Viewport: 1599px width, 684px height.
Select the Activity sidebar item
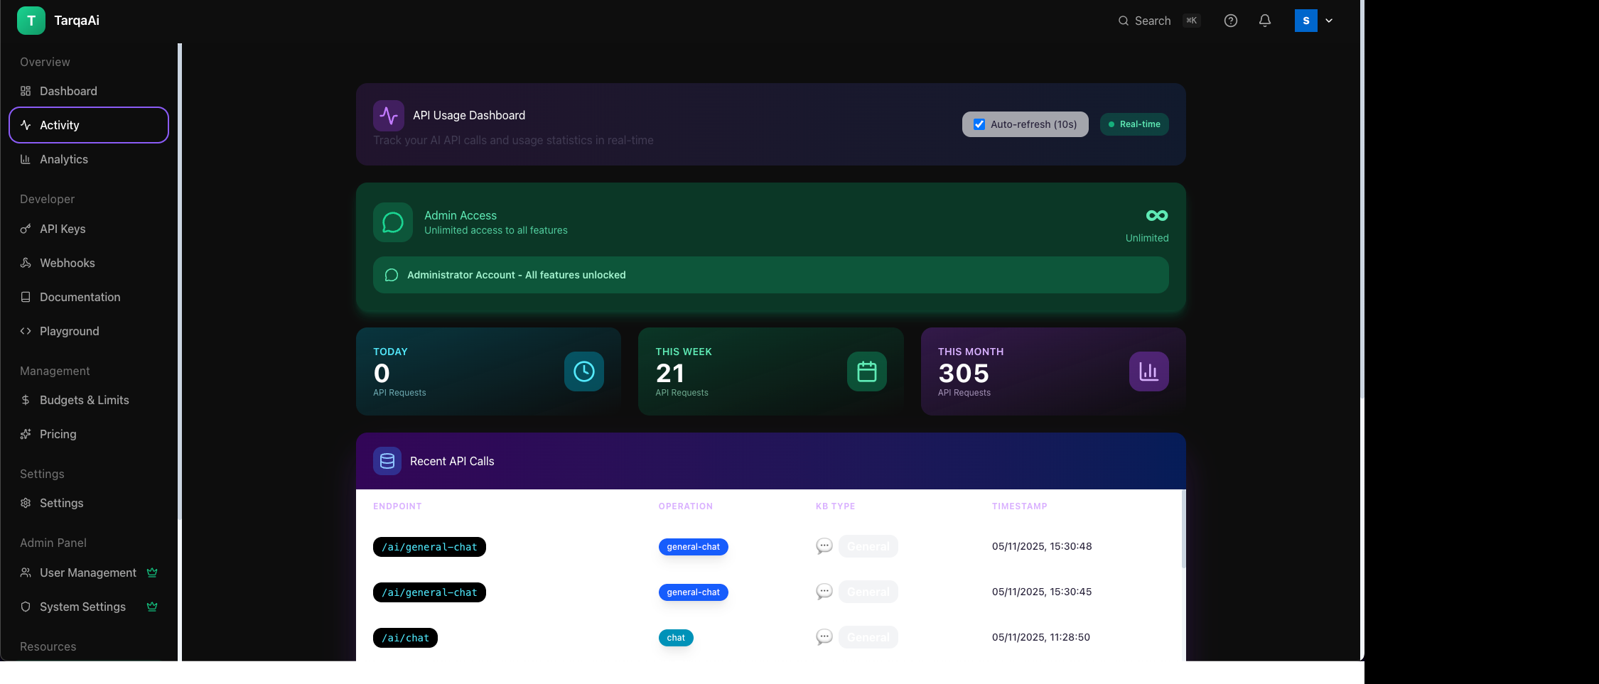(89, 125)
